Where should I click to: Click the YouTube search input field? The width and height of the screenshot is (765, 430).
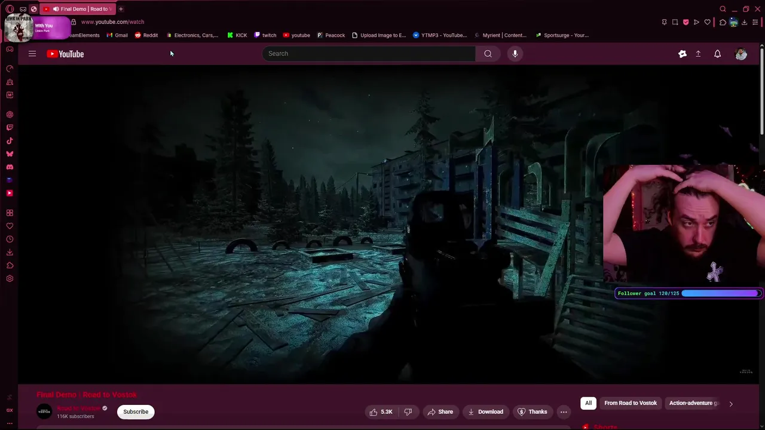[369, 54]
